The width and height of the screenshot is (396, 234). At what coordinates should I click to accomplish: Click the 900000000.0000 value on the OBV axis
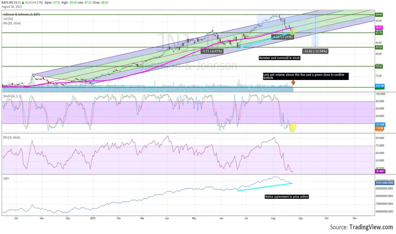click(x=385, y=188)
